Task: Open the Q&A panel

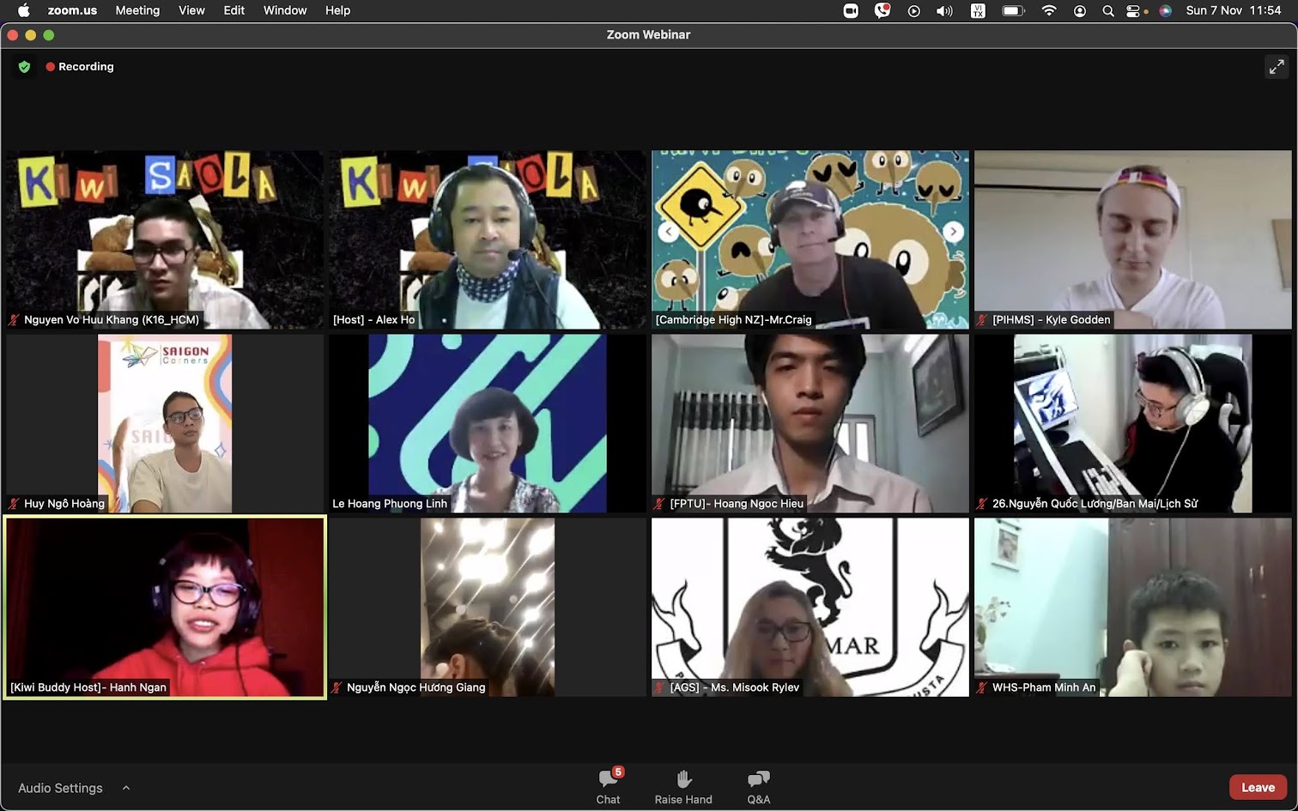Action: 759,785
